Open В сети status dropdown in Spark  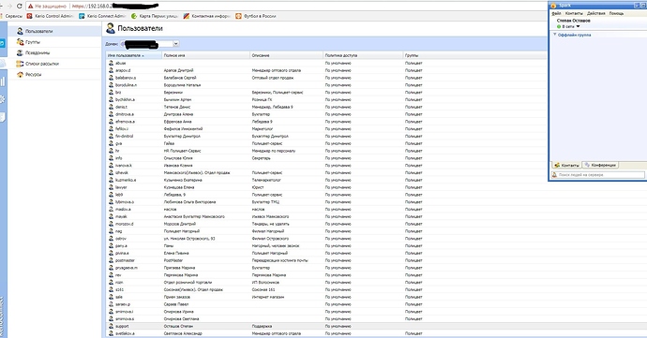tap(578, 26)
